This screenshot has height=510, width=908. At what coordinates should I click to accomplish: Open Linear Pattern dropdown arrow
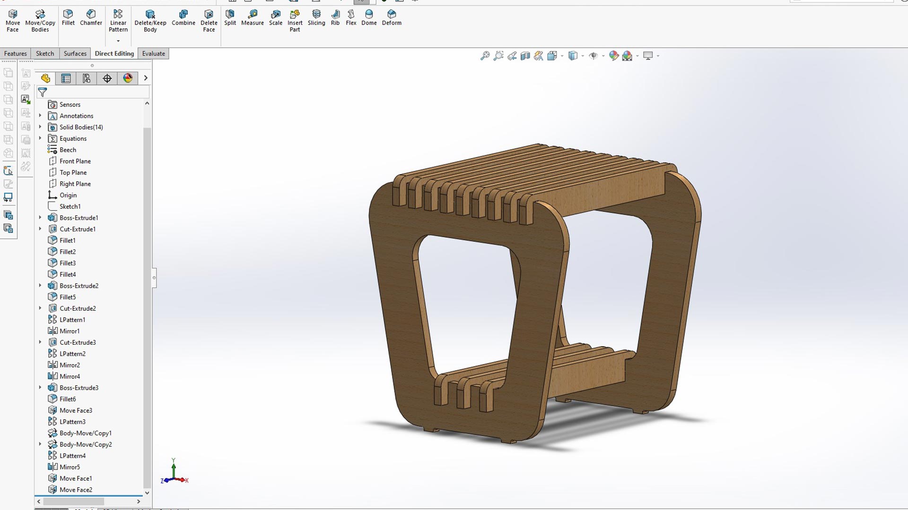pos(118,41)
